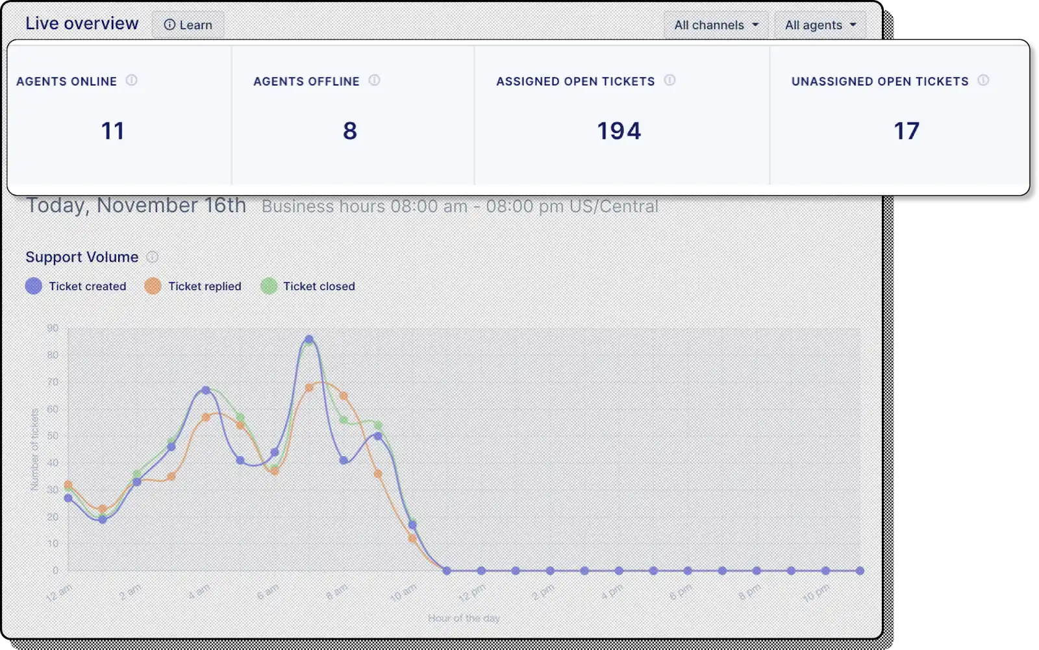This screenshot has height=650, width=1039.
Task: Click the Assigned Open Tickets count 194
Action: coord(619,131)
